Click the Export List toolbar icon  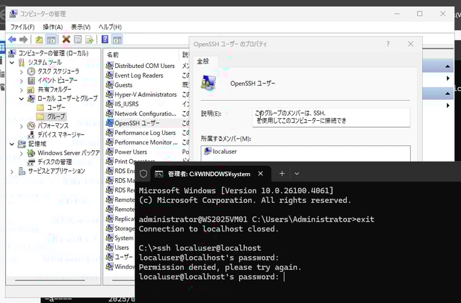[89, 39]
